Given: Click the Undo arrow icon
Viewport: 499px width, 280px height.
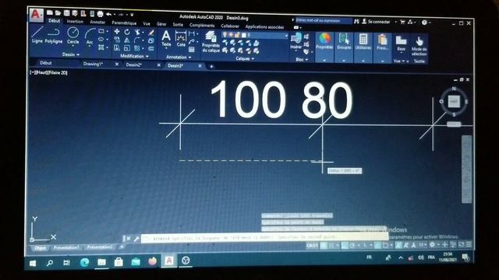Looking at the screenshot, I should [109, 14].
